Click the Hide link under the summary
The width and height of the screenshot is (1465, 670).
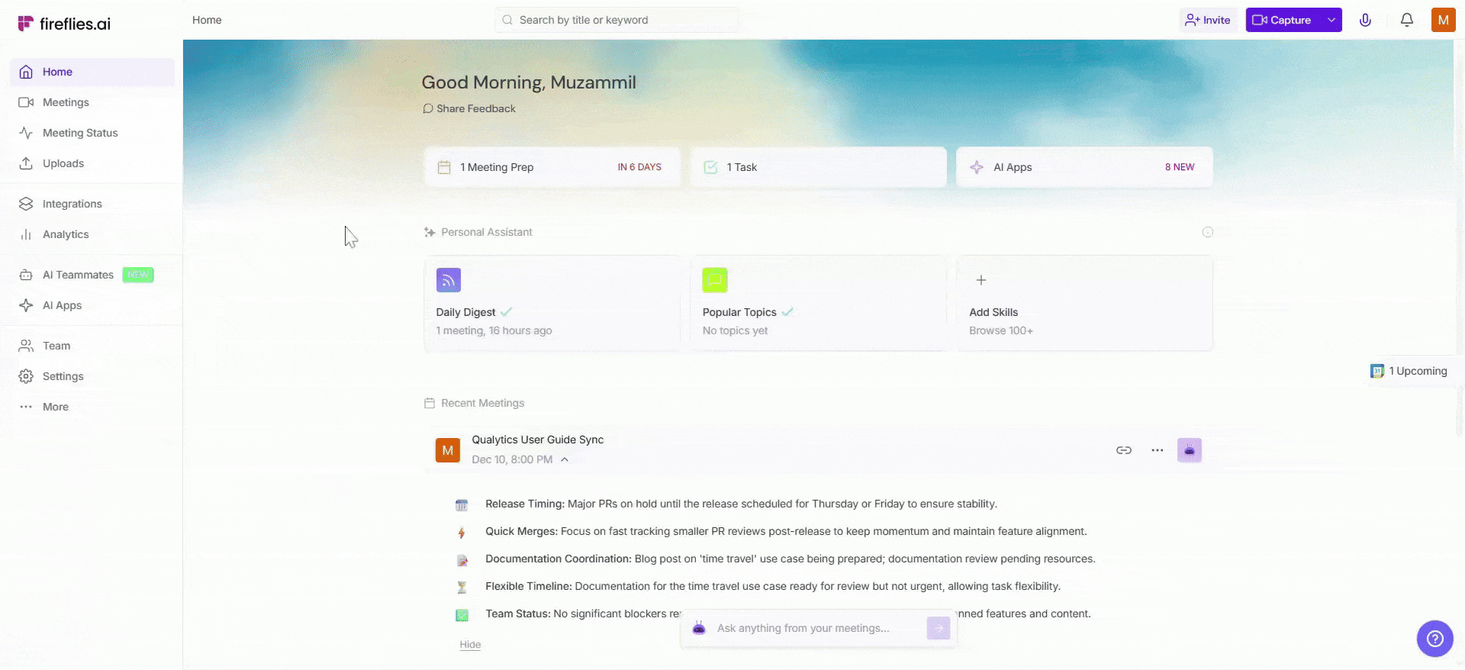coord(470,645)
